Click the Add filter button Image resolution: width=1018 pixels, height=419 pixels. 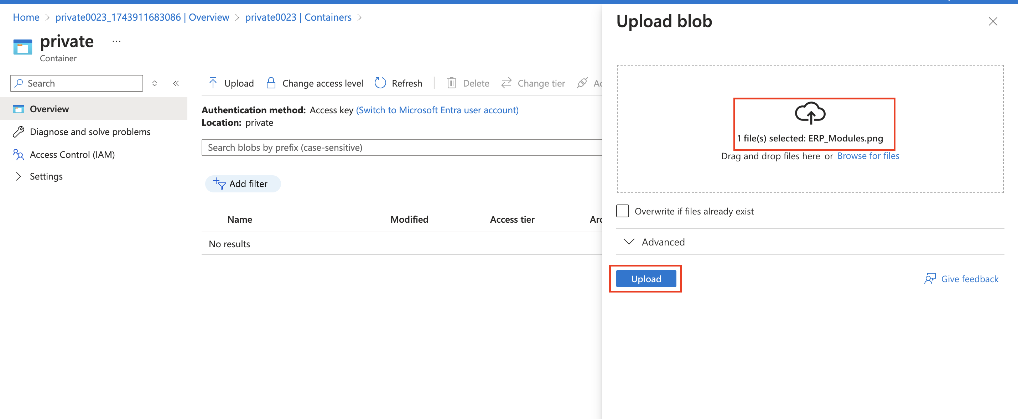[x=243, y=183]
